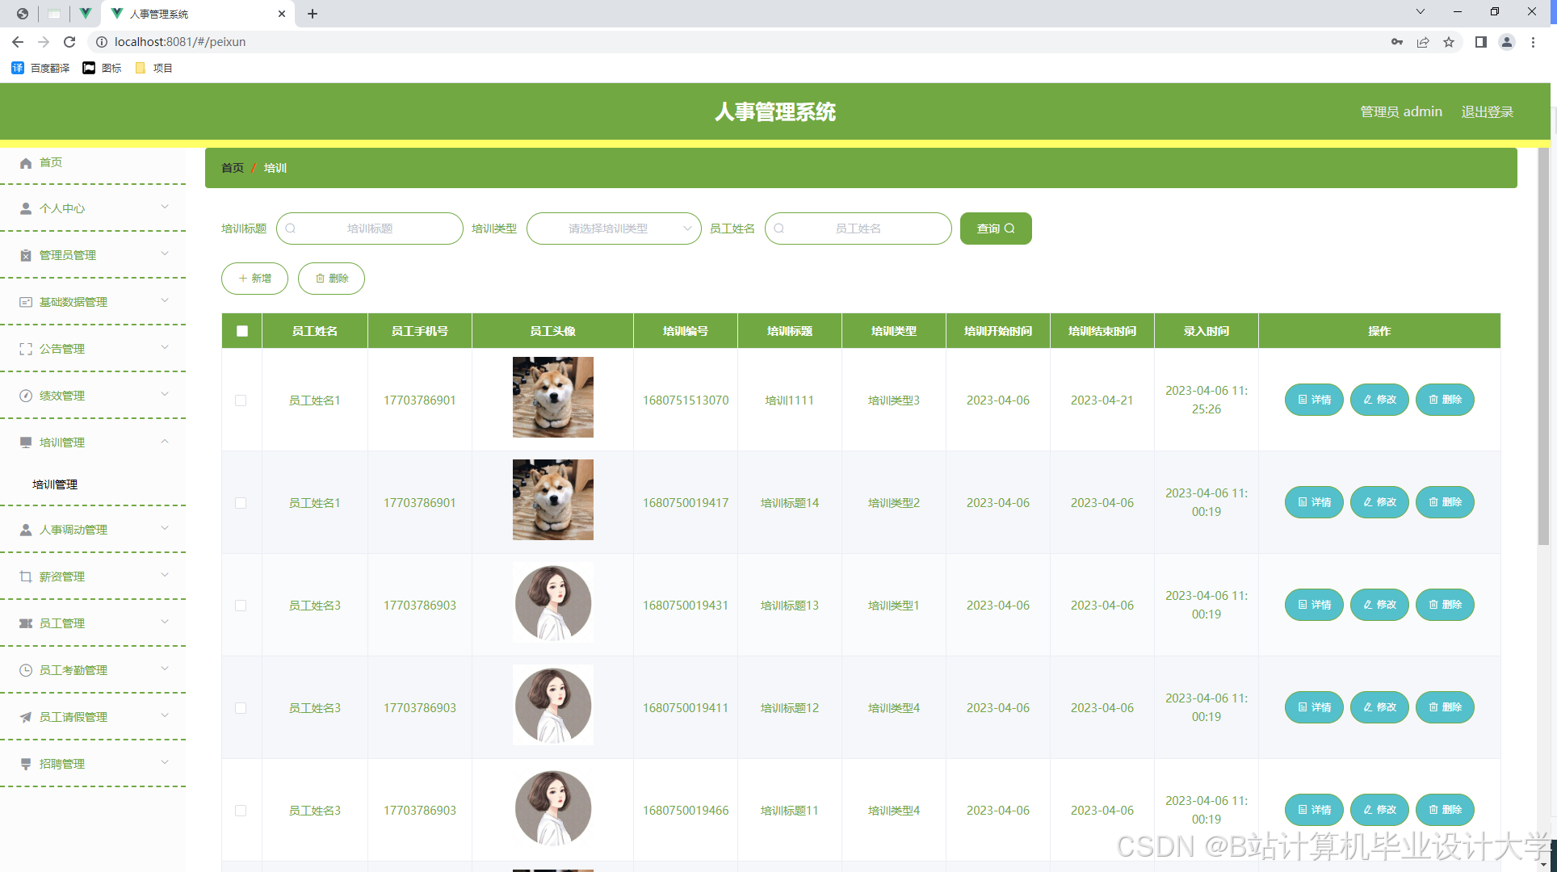Screen dimensions: 1557x872
Task: Click the 员工考勤管理 clock icon
Action: click(26, 670)
